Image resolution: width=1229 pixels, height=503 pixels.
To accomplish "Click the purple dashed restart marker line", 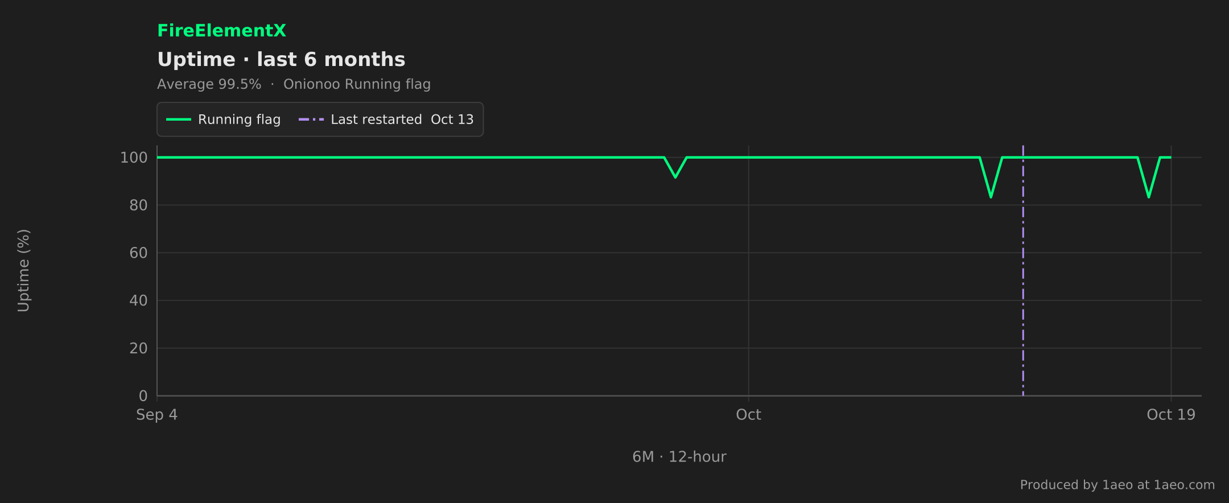I will click(1023, 270).
